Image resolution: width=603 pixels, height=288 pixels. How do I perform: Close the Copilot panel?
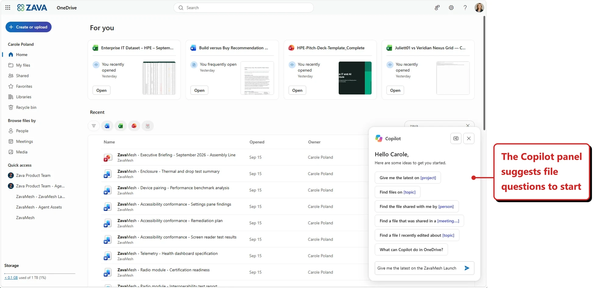click(469, 138)
